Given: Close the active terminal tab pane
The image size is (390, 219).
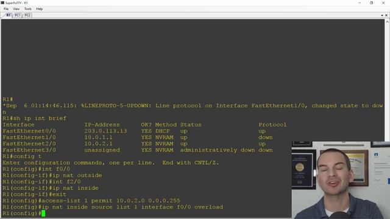Looking at the screenshot, I should click(386, 15).
